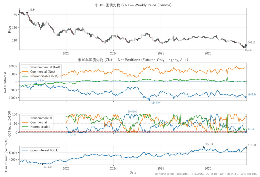This screenshot has width=260, height=177.
Task: Click 2025 under the price candle chart
Action: (161, 53)
